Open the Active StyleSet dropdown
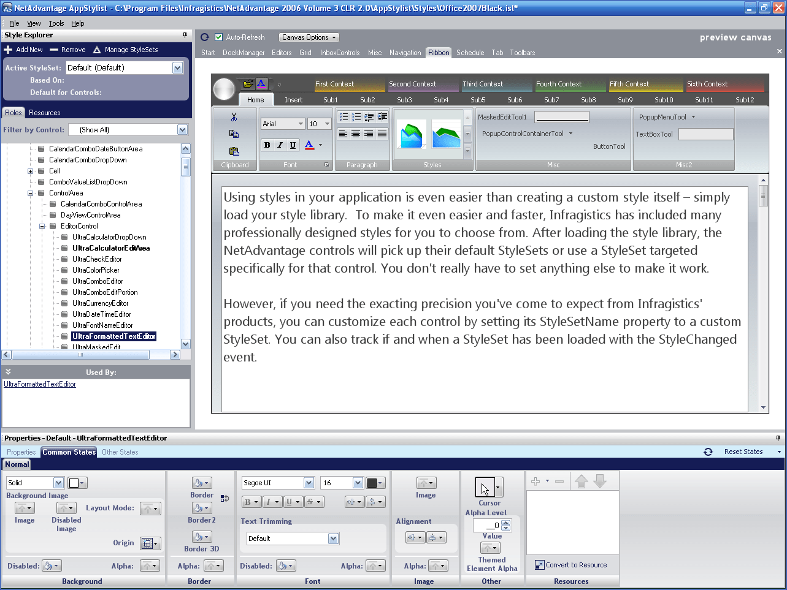Image resolution: width=787 pixels, height=590 pixels. click(177, 68)
